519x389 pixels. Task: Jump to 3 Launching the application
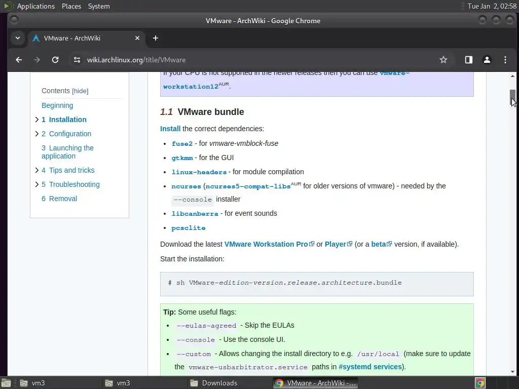(x=67, y=152)
